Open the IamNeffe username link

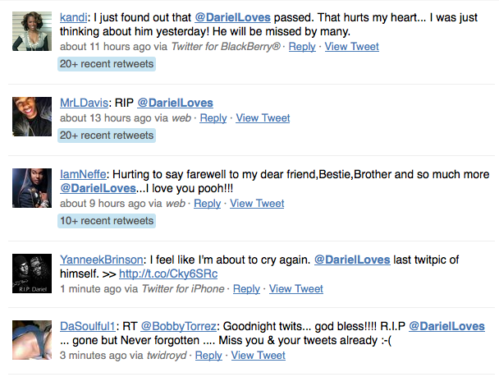[81, 175]
